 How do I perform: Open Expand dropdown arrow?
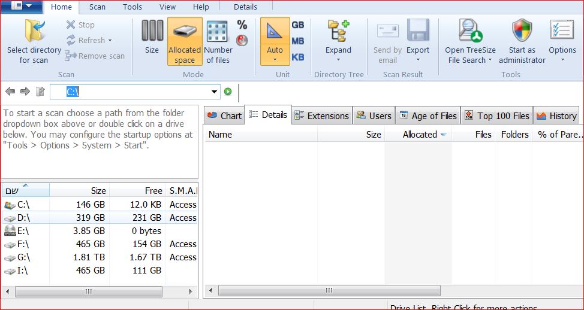(x=338, y=60)
